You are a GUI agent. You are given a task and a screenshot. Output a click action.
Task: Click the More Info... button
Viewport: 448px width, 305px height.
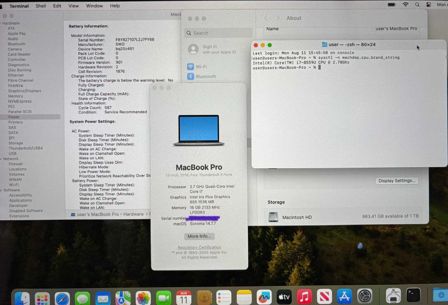(x=199, y=236)
